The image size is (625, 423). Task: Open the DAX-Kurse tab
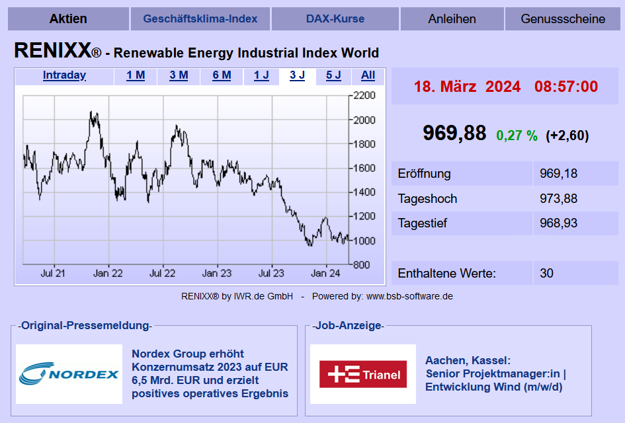point(335,19)
